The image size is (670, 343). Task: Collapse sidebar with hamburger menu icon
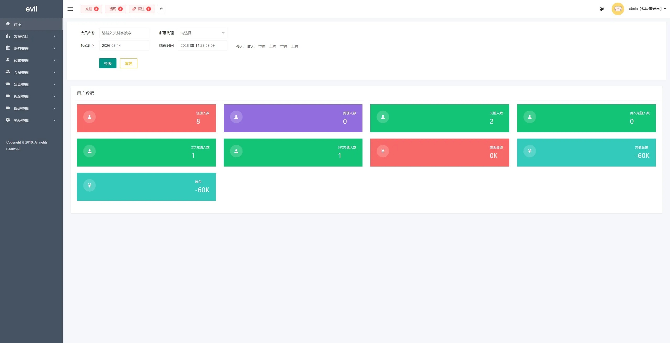point(70,9)
